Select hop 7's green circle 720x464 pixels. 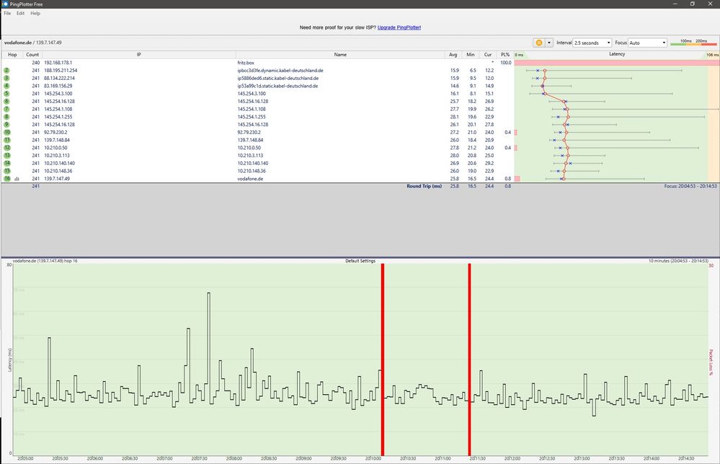6,109
